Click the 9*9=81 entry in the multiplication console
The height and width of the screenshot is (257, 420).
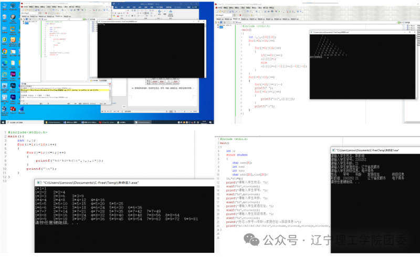pyautogui.click(x=191, y=219)
